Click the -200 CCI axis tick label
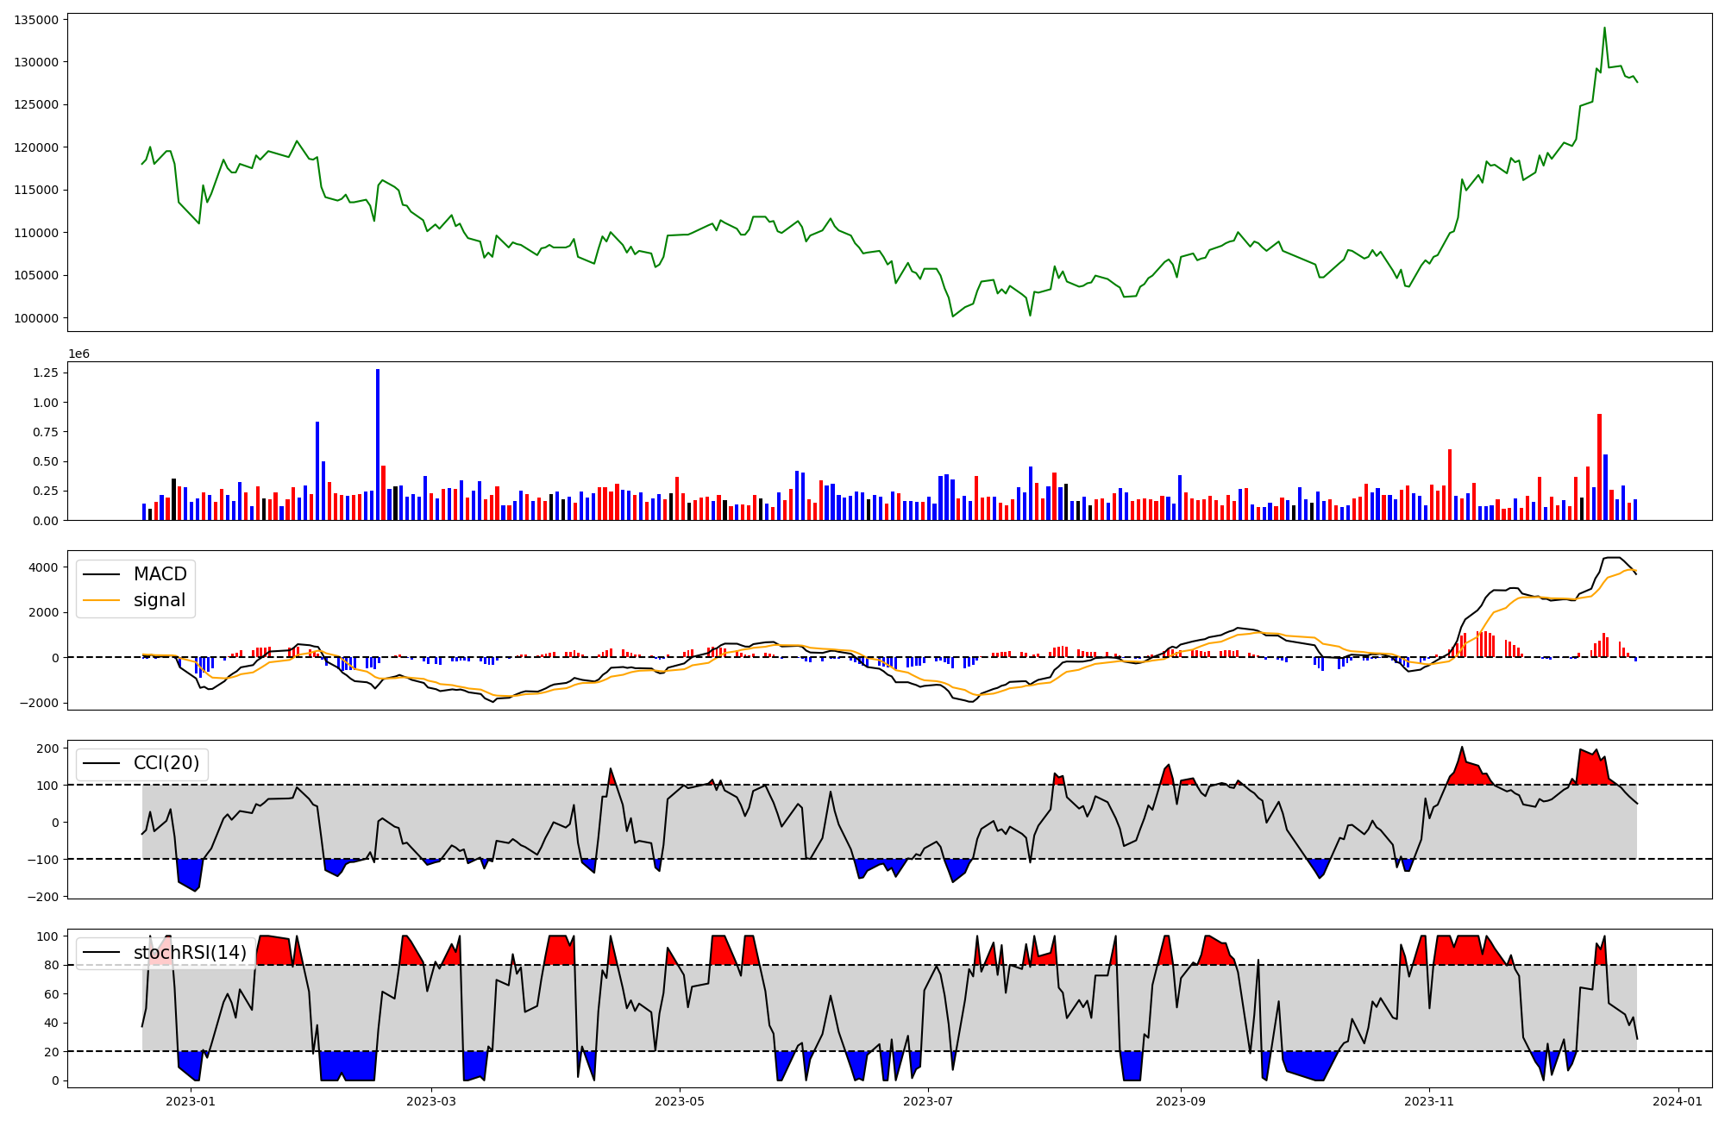 (43, 897)
